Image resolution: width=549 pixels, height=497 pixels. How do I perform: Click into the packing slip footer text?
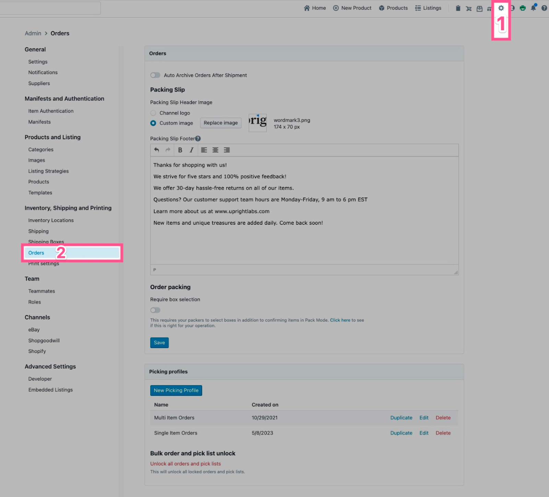pyautogui.click(x=304, y=240)
